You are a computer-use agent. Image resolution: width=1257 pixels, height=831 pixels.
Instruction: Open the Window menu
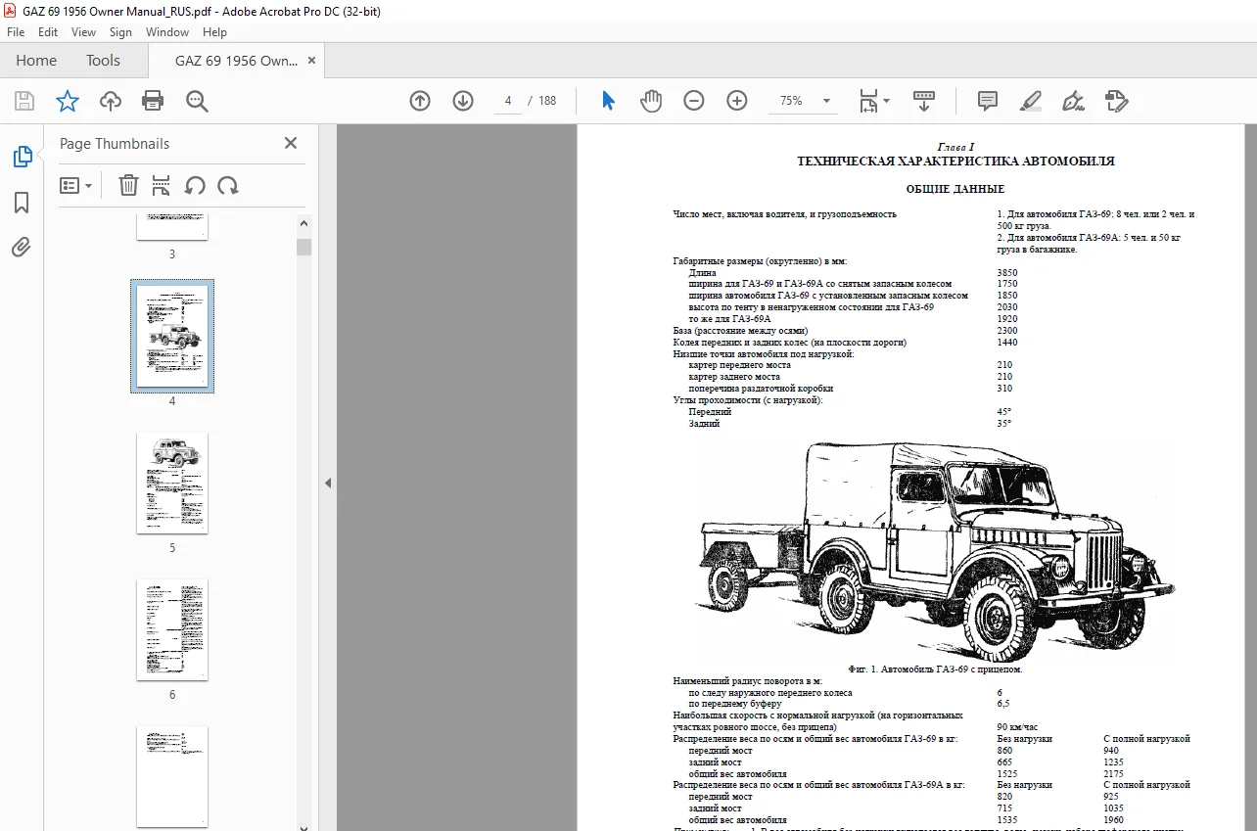coord(167,32)
